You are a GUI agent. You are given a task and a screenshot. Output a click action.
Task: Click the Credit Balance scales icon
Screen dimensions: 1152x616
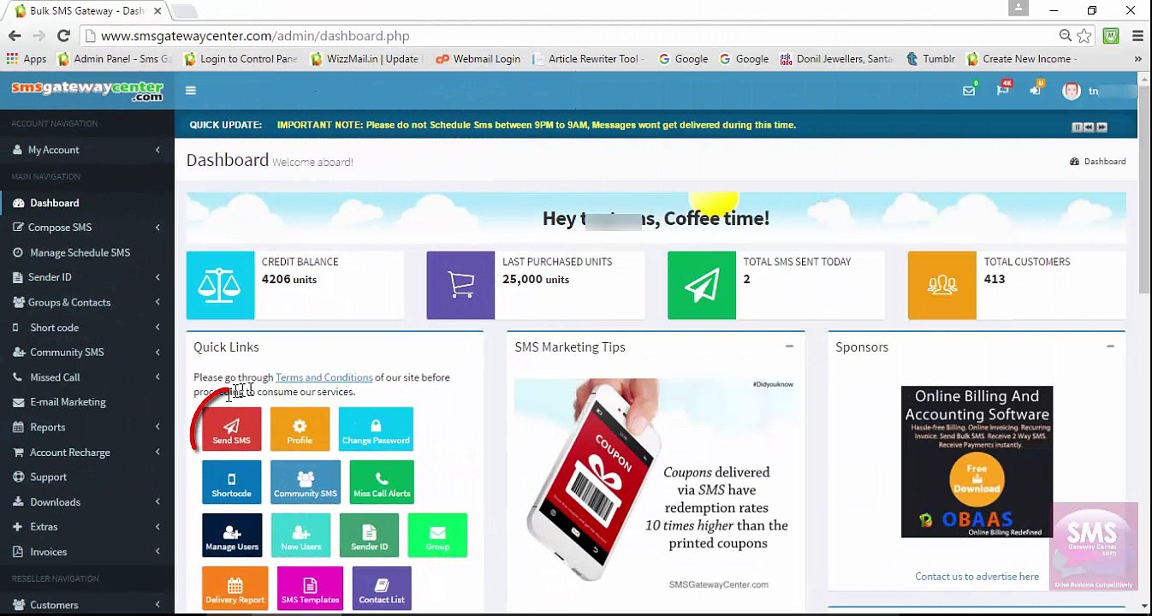(220, 286)
